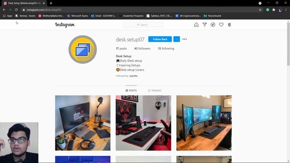Click the Daily Desk setup bio line
290x163 pixels.
(x=129, y=61)
